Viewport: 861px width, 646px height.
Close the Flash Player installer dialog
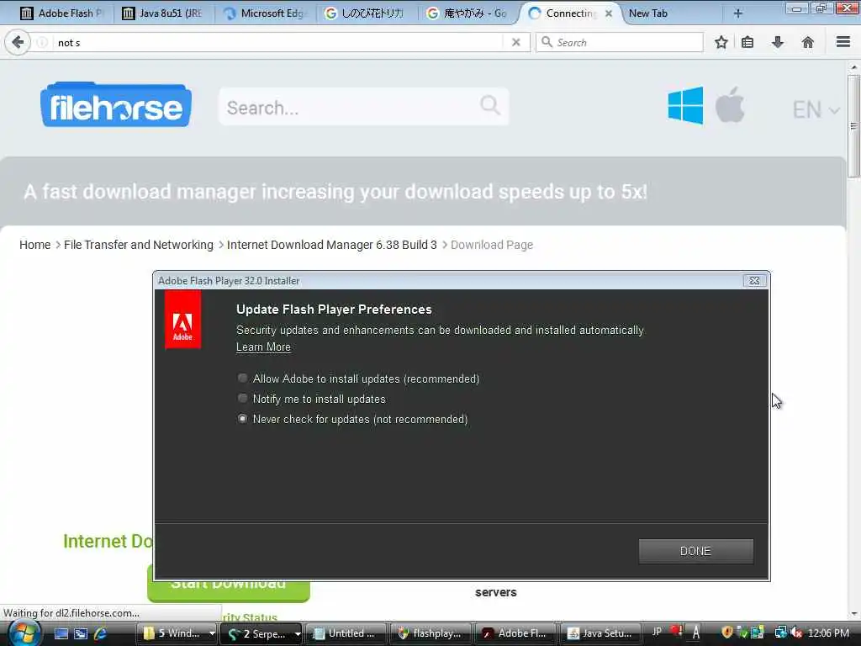click(x=754, y=281)
